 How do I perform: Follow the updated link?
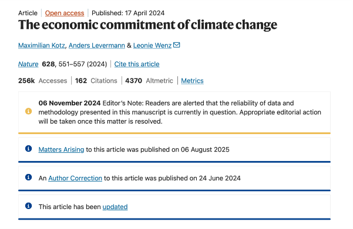pos(115,207)
